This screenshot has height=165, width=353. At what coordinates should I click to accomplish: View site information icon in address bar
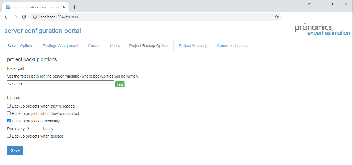click(x=35, y=17)
